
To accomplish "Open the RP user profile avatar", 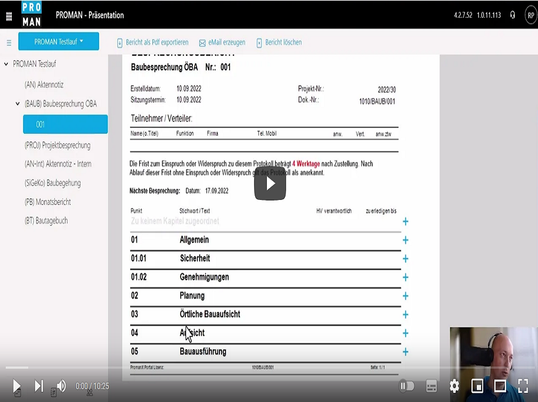I will click(531, 15).
